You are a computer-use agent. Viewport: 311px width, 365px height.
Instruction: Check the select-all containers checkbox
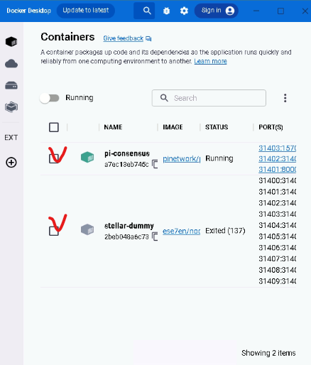coord(54,127)
